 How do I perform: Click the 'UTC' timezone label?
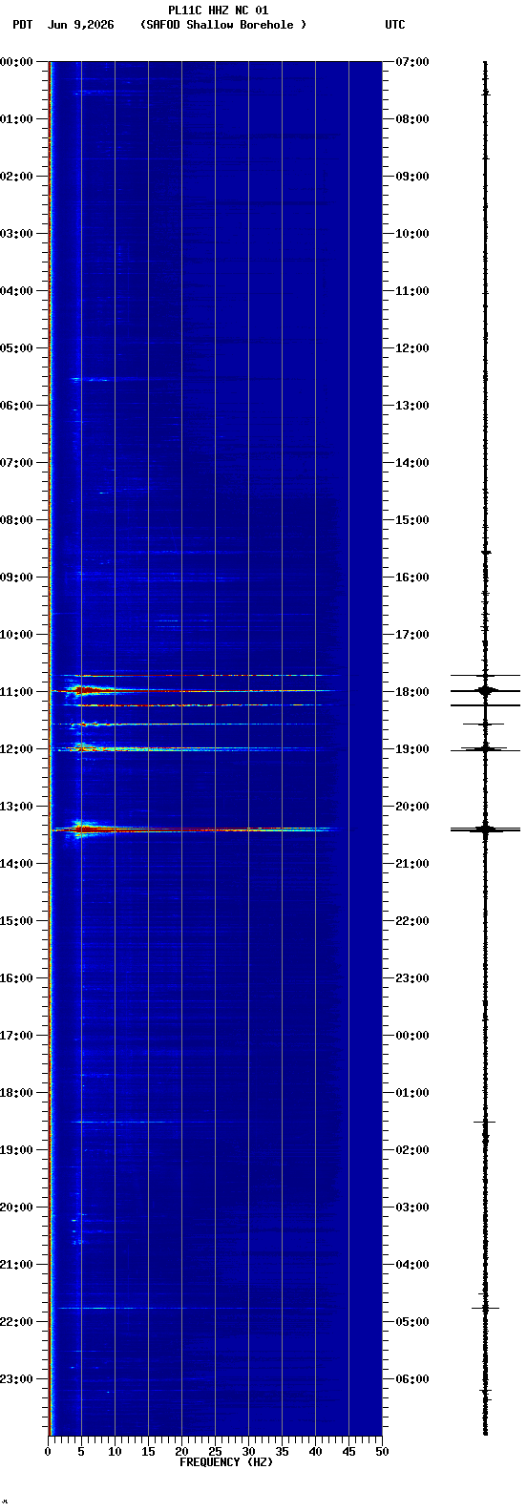(395, 25)
